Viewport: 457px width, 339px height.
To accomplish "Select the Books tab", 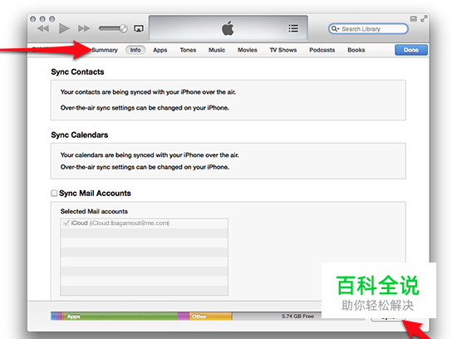I will (356, 50).
